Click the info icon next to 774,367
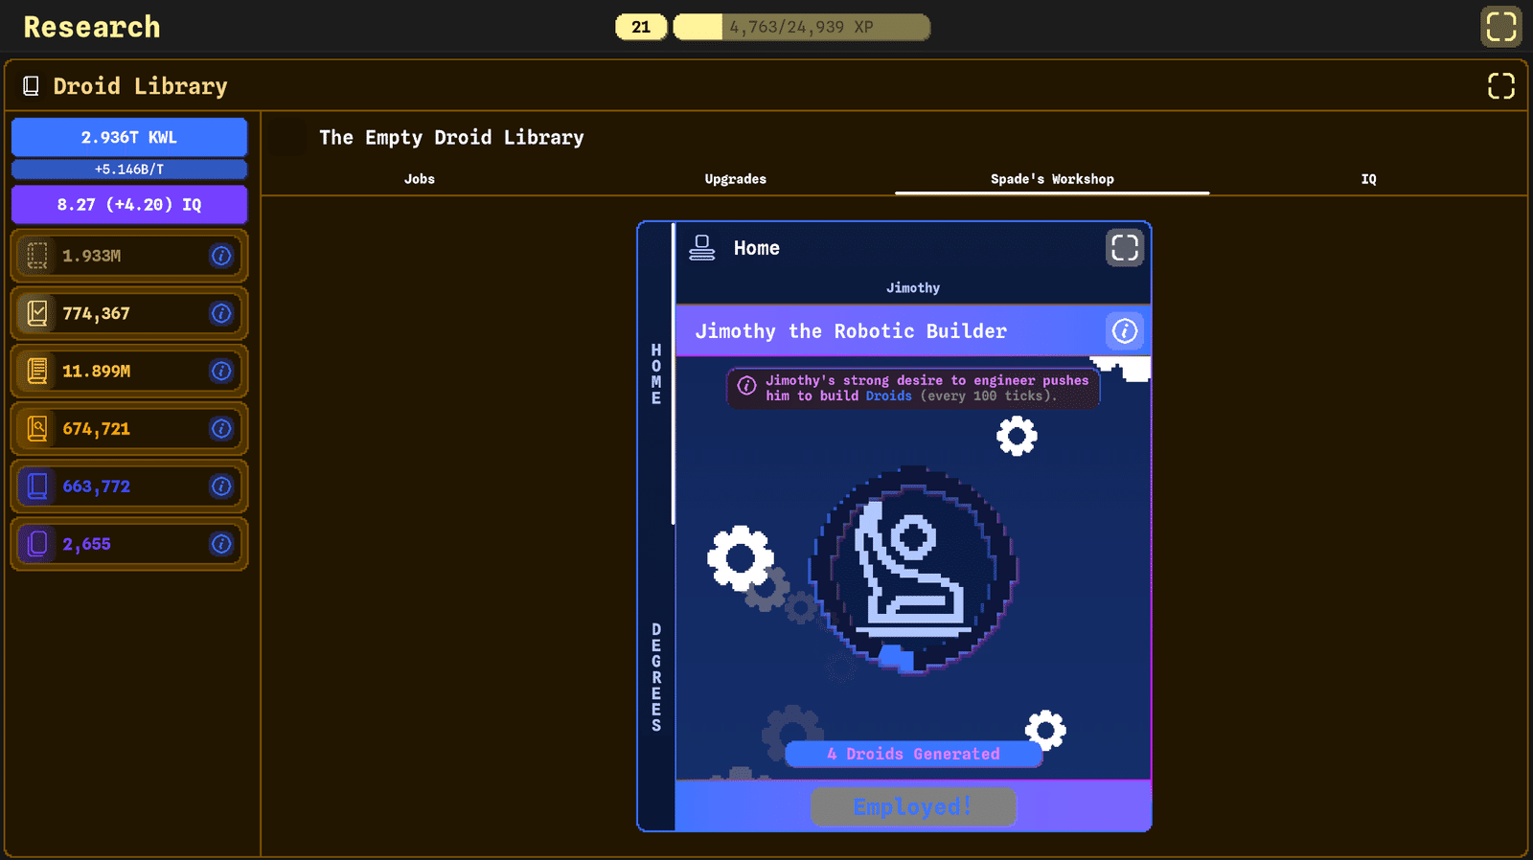The image size is (1533, 860). (221, 313)
